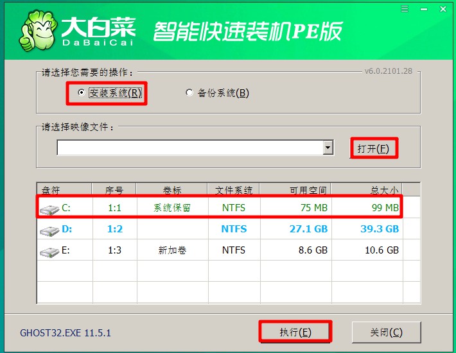Click NTFS in the D: row
Image resolution: width=456 pixels, height=353 pixels.
tap(234, 229)
